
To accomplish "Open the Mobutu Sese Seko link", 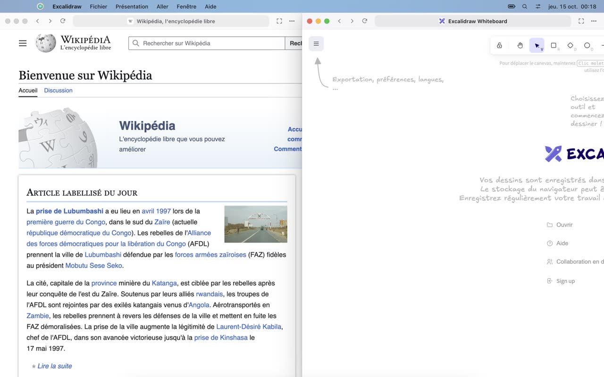I will [x=93, y=266].
